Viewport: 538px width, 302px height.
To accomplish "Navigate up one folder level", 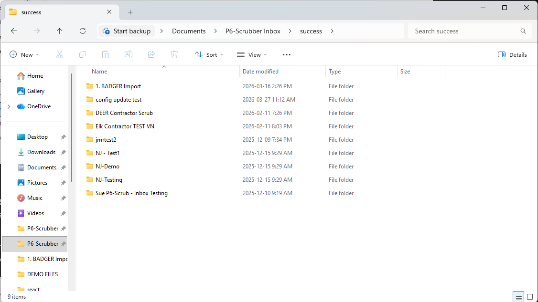I will point(59,31).
